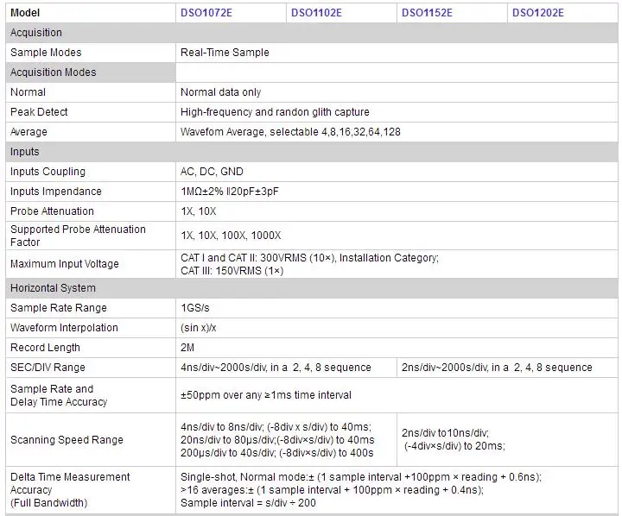
Task: Click the '(-4div×s/div) to 20ms' line
Action: pyautogui.click(x=454, y=446)
